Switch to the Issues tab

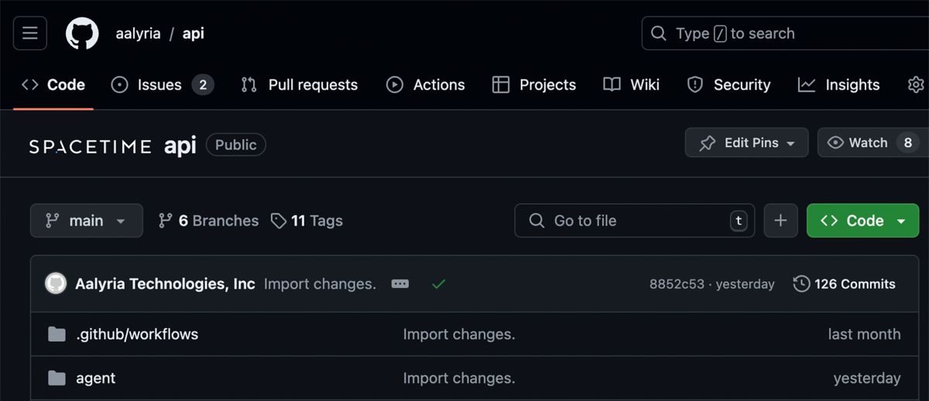click(162, 85)
